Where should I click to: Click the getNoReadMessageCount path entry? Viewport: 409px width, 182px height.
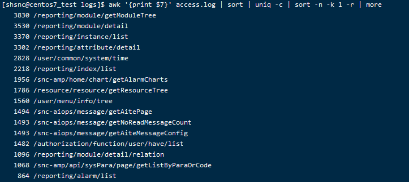click(x=112, y=122)
